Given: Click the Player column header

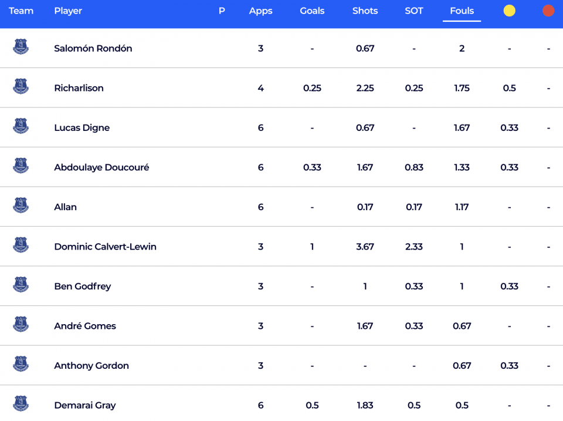Looking at the screenshot, I should pos(68,11).
